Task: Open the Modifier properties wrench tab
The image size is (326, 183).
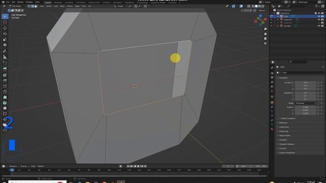Action: (272, 107)
